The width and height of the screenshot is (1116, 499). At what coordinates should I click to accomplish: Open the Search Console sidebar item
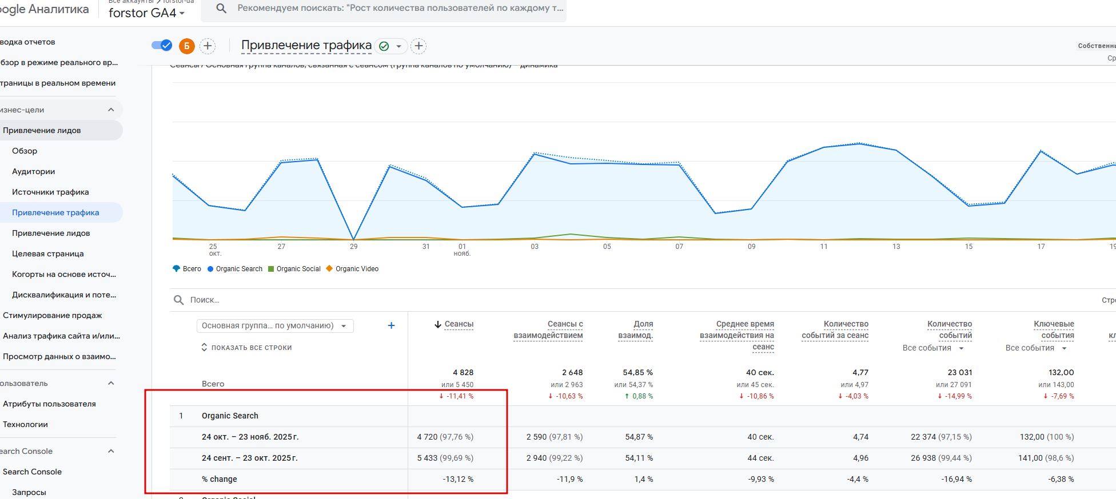coord(32,472)
